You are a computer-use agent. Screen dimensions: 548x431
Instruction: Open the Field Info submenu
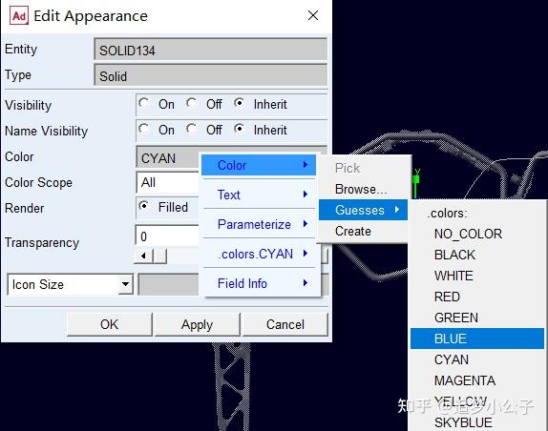(260, 283)
